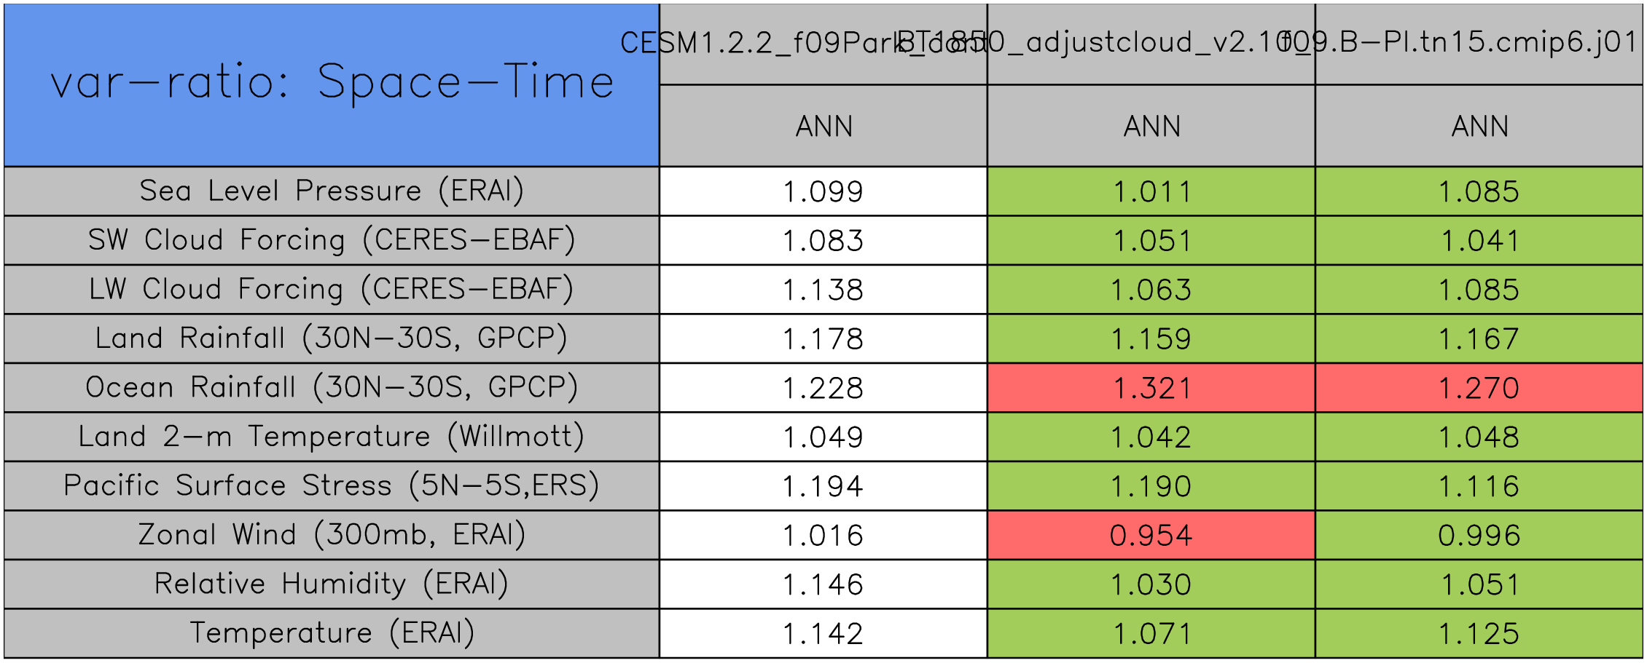Click the SW Cloud Forcing (CERES-EBAF) row label
1647x663 pixels.
332,239
